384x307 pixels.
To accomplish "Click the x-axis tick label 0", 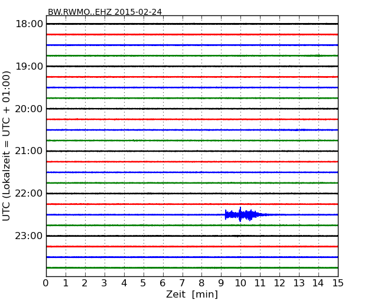I will [46, 283].
